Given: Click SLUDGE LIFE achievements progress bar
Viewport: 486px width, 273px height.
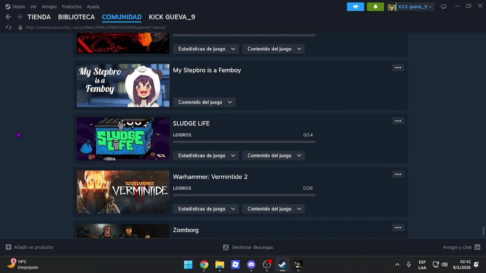Looking at the screenshot, I should click(x=244, y=142).
